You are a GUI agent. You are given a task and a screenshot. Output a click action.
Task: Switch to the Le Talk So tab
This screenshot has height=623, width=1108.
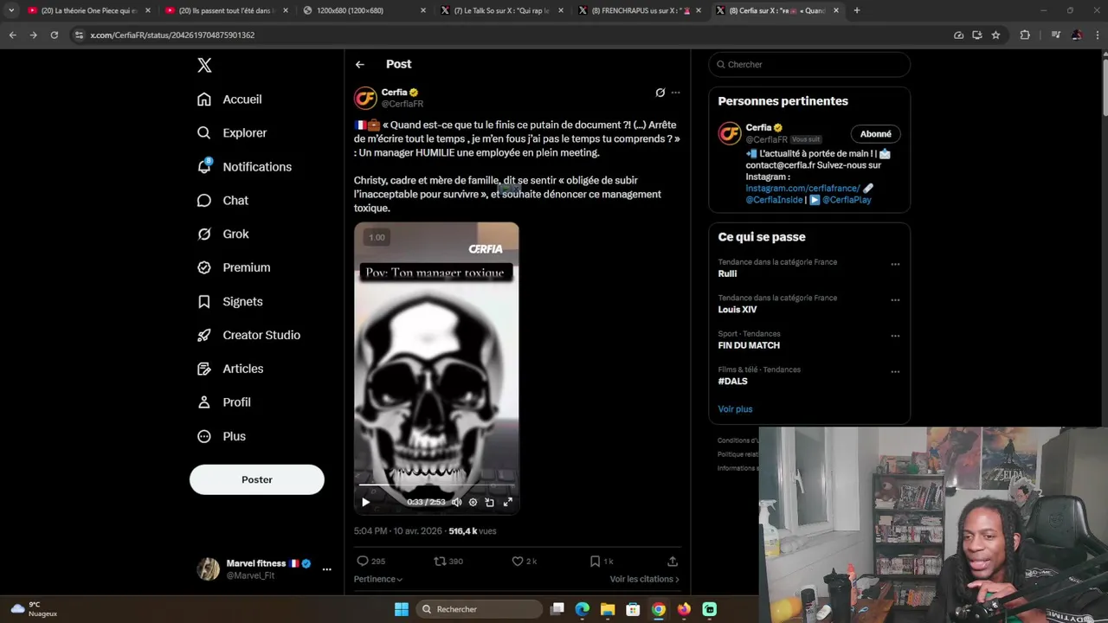tap(501, 10)
